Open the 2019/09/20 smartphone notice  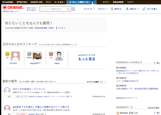click(138, 72)
